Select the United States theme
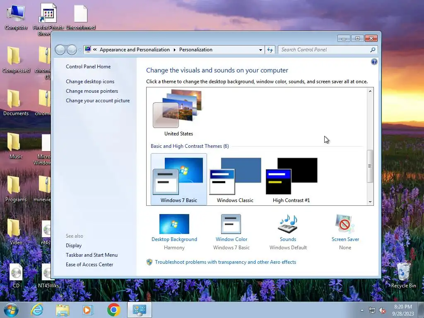 pyautogui.click(x=178, y=113)
